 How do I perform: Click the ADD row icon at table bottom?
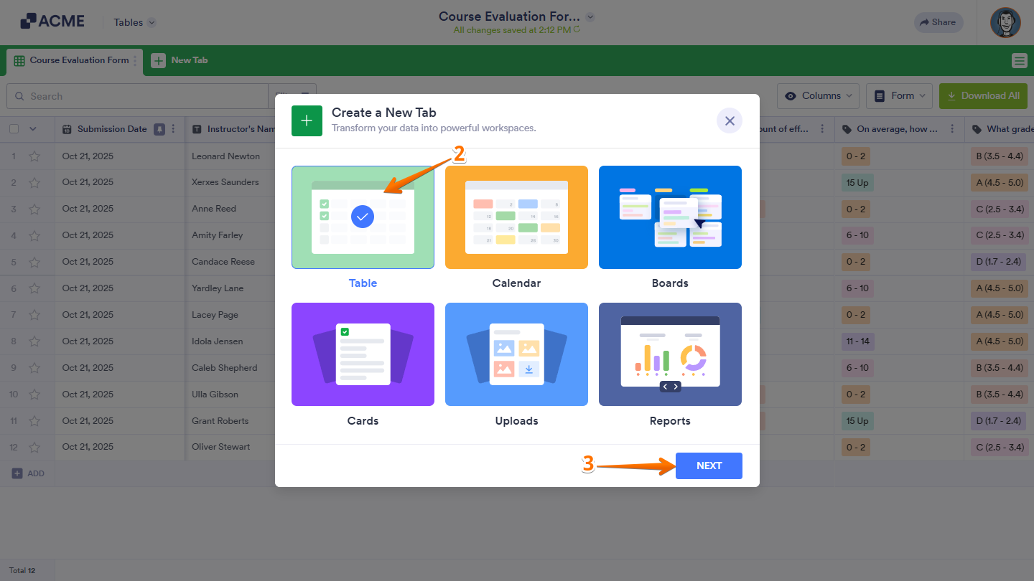(x=19, y=473)
